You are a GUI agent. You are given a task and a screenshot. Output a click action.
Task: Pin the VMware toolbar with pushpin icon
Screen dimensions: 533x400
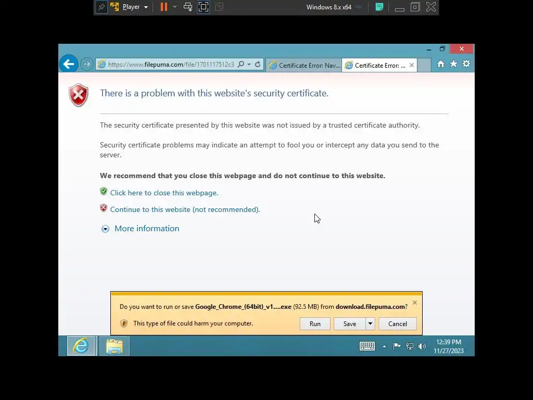click(x=101, y=7)
